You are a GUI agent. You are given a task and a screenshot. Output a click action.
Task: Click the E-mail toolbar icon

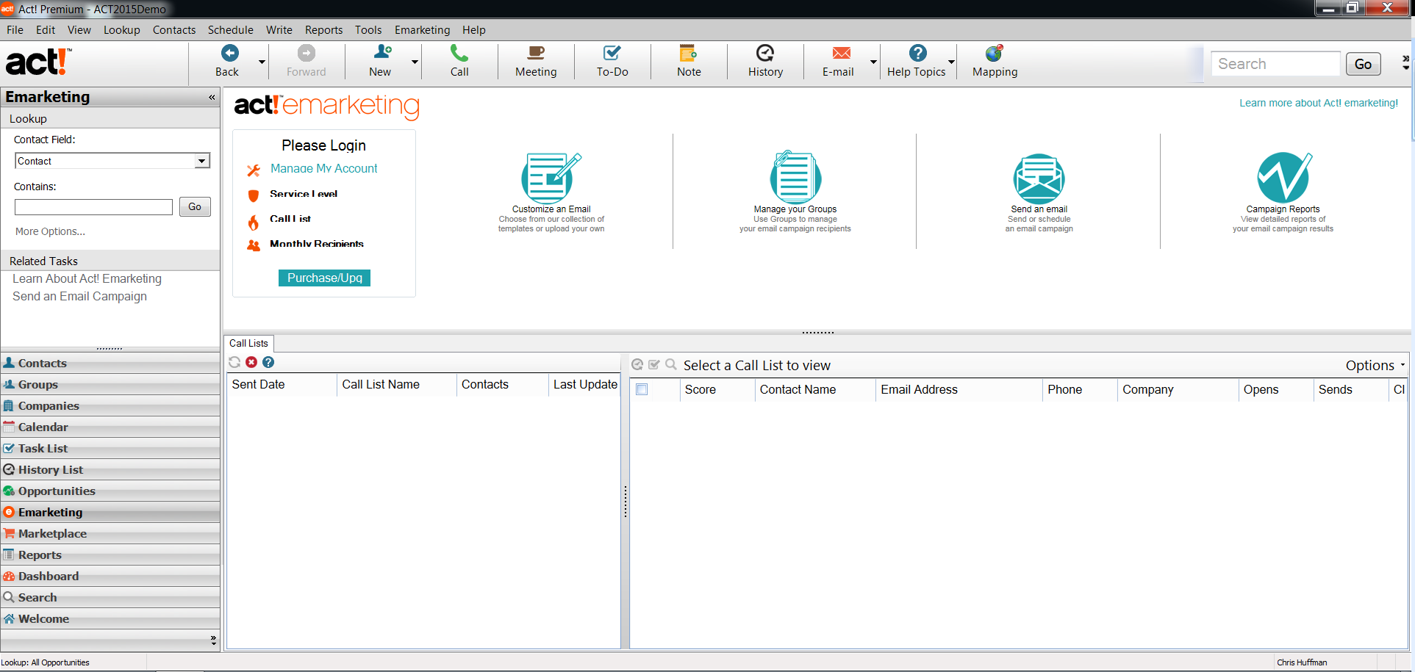pyautogui.click(x=842, y=53)
